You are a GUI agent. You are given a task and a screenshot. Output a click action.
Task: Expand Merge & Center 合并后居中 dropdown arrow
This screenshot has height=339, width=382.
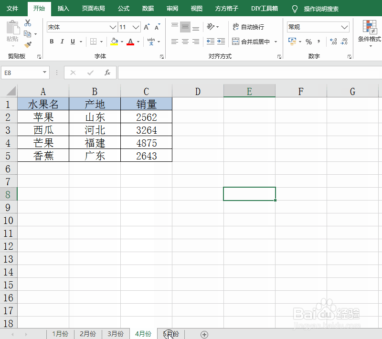point(276,42)
